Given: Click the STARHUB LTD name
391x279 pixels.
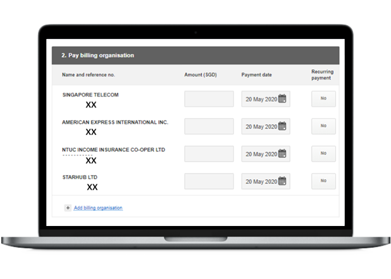Looking at the screenshot, I should click(x=80, y=177).
